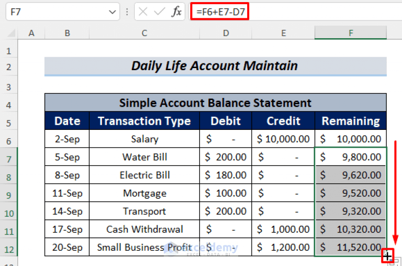The height and width of the screenshot is (266, 402).
Task: Select column A header
Action: [31, 33]
